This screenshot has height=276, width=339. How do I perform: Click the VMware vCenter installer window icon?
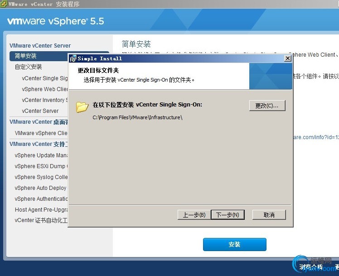click(4, 4)
